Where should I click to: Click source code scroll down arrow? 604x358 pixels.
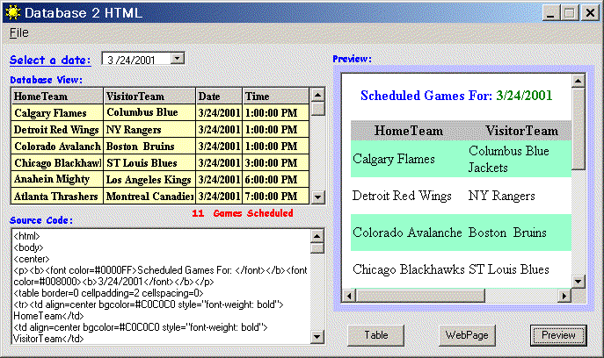(317, 337)
